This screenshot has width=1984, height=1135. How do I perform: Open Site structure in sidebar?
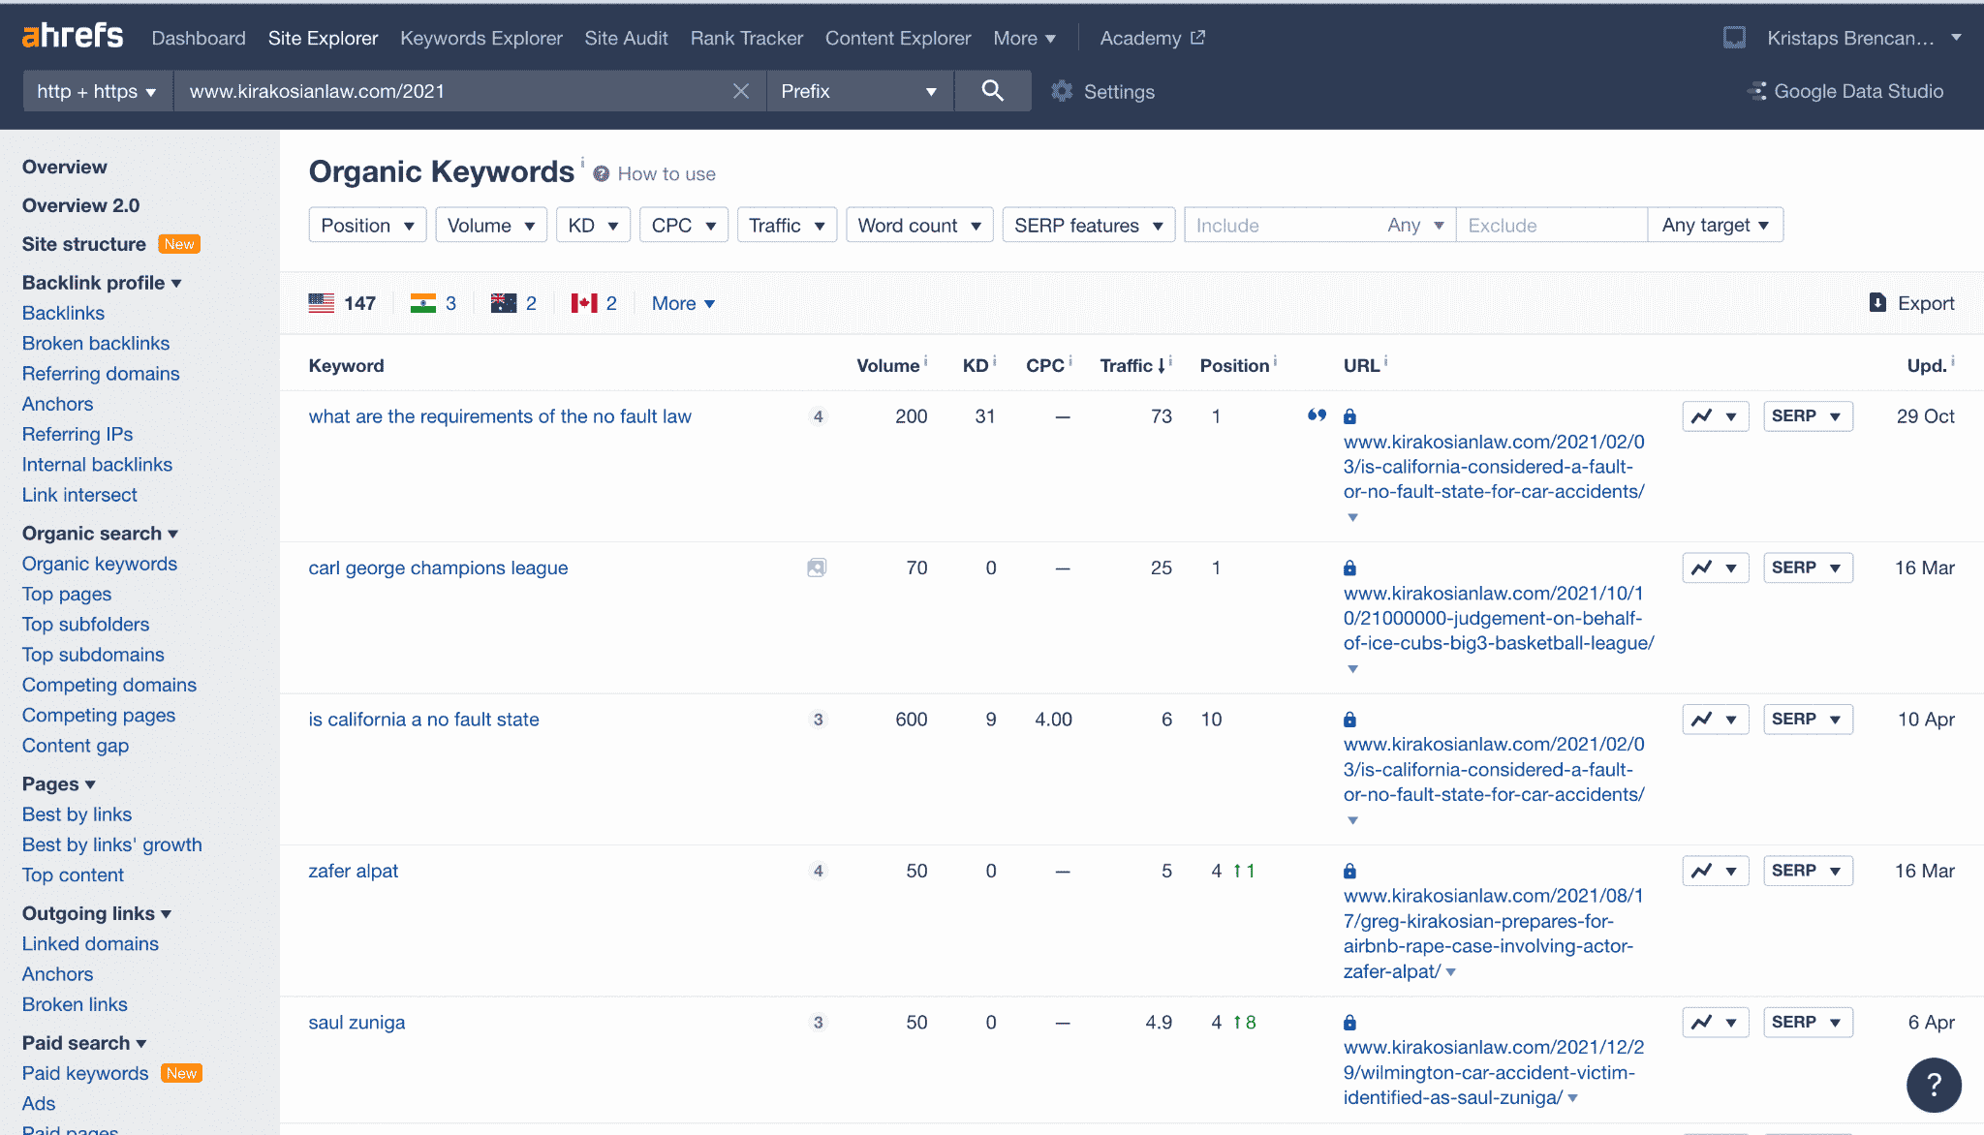tap(83, 244)
